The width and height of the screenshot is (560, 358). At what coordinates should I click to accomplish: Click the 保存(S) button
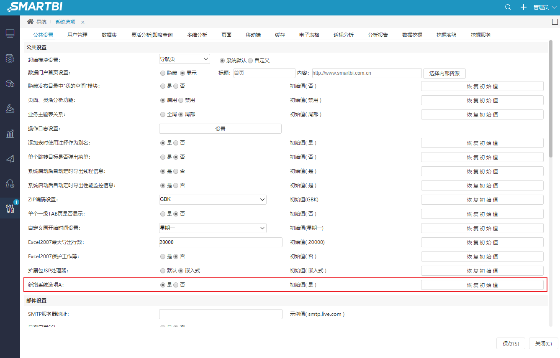[511, 343]
